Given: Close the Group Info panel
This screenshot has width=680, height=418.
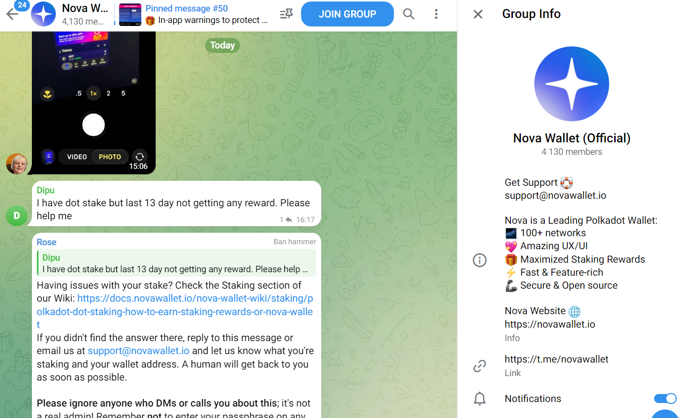Looking at the screenshot, I should [x=478, y=14].
